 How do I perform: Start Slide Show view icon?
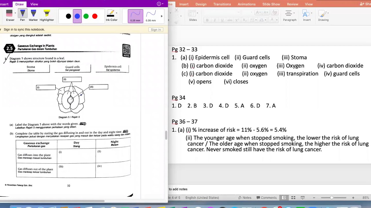point(303,198)
